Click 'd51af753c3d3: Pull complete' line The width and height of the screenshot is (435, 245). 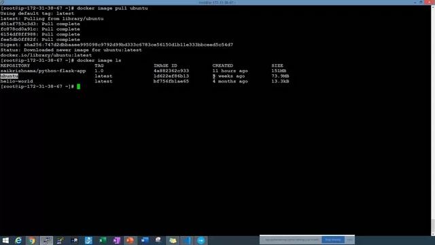(x=40, y=24)
